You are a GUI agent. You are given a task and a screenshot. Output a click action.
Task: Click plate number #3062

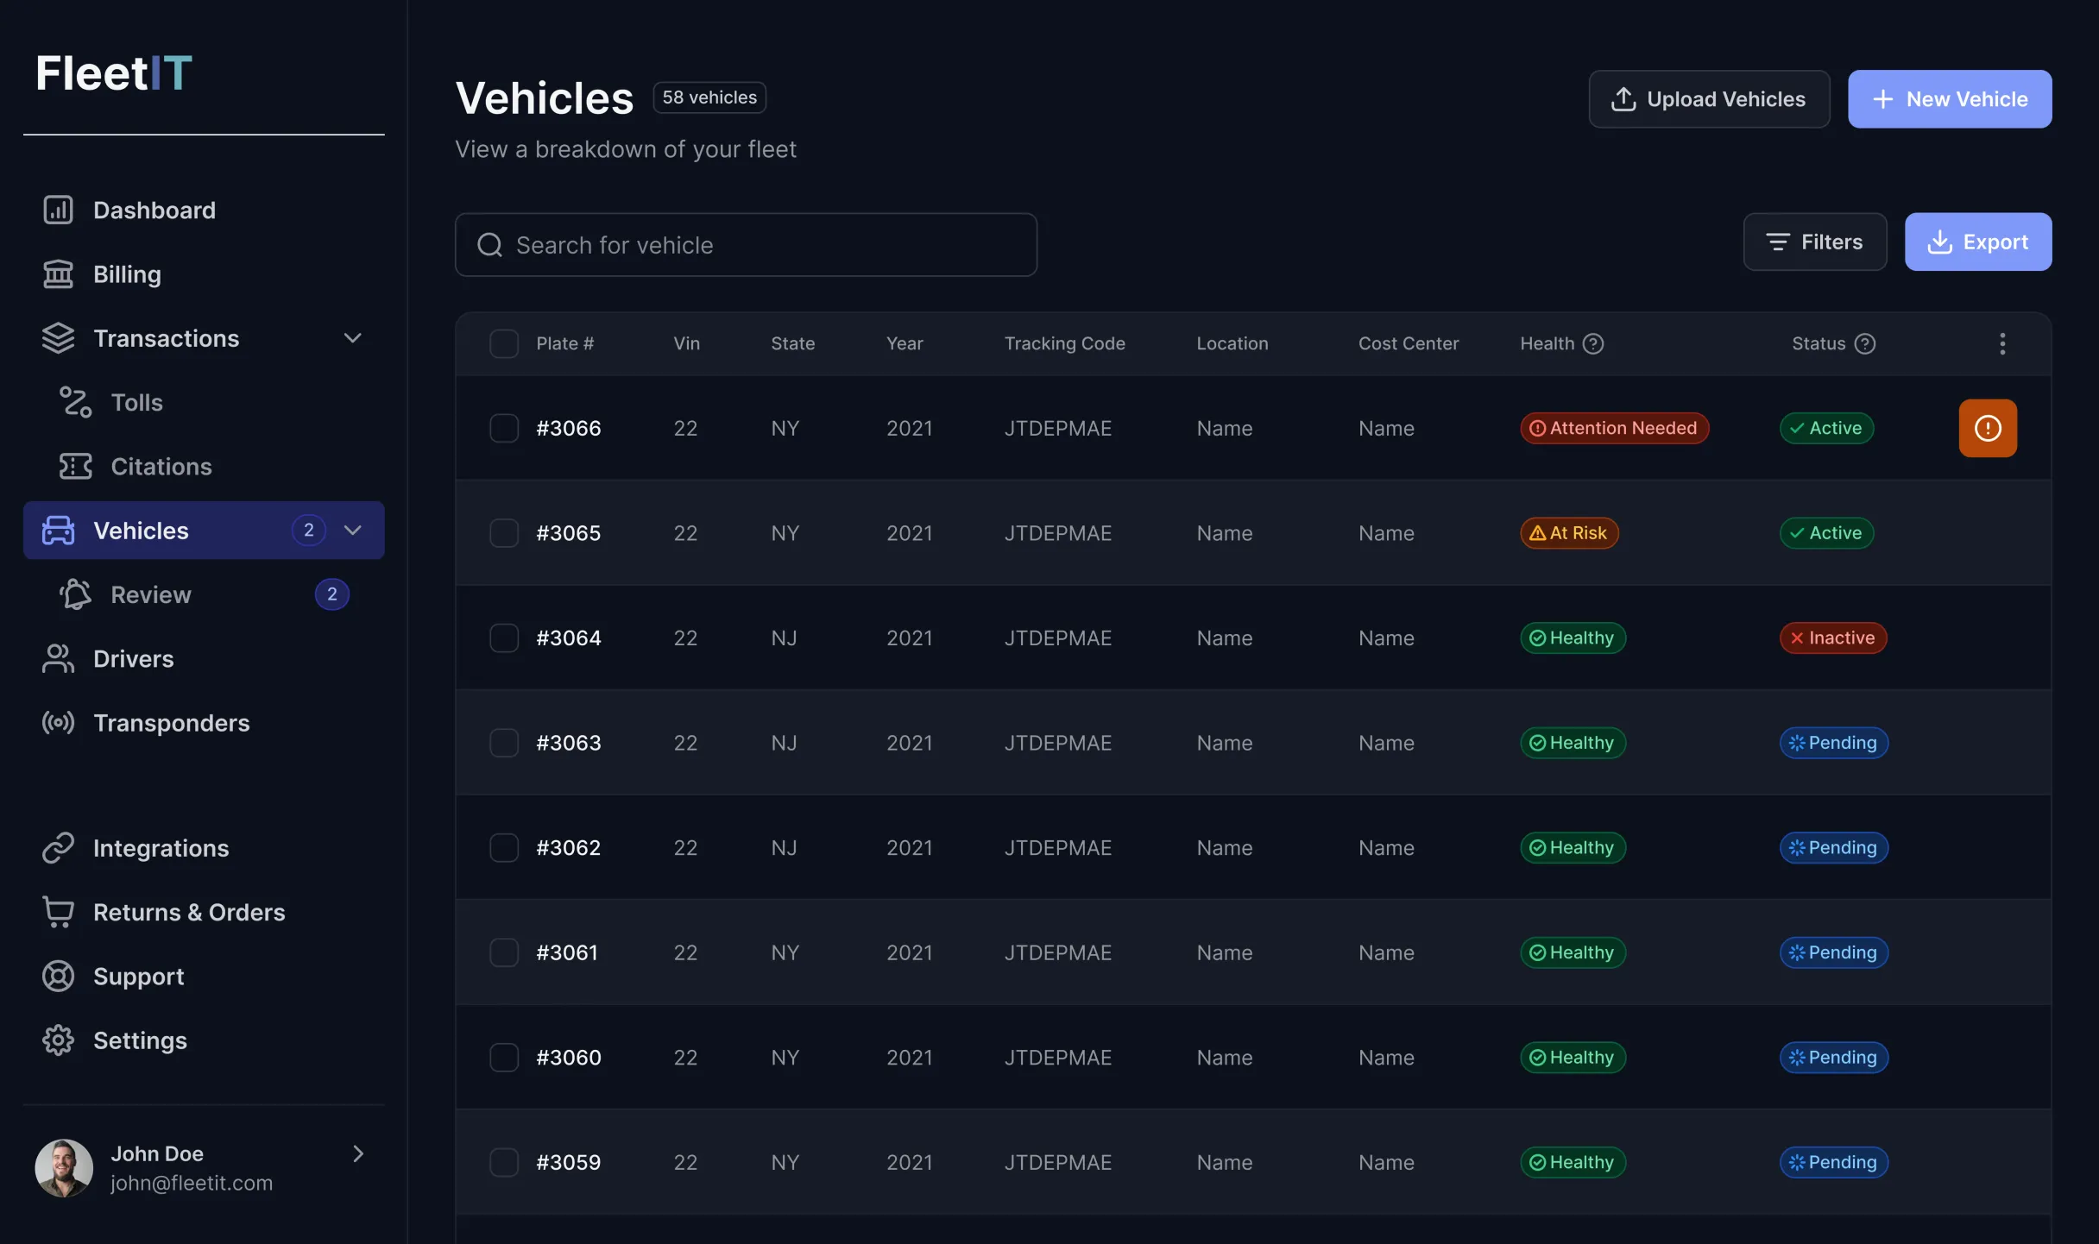point(568,847)
